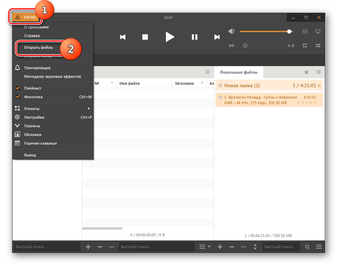The height and width of the screenshot is (265, 338).
Task: Open the № column filter icon
Action: pyautogui.click(x=112, y=83)
